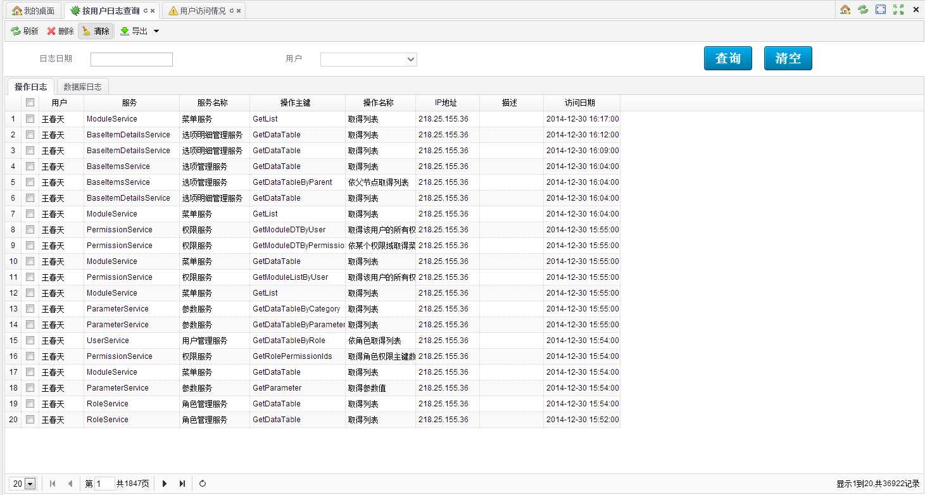The height and width of the screenshot is (495, 925).
Task: Close the 用户访问情况 tab
Action: (239, 11)
